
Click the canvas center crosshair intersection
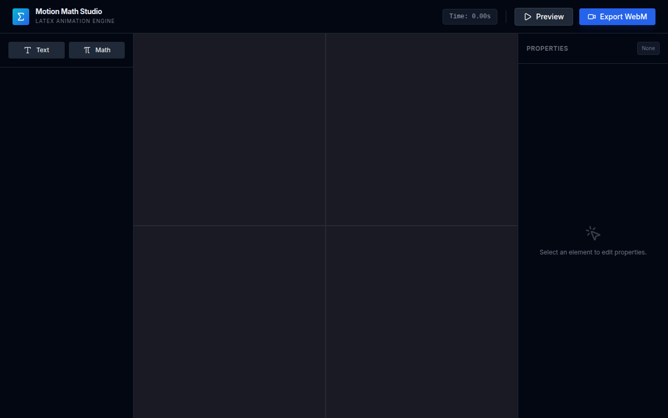[326, 226]
